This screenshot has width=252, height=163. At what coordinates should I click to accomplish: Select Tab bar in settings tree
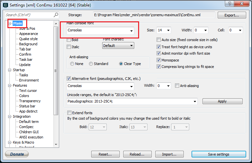pyautogui.click(x=25, y=49)
